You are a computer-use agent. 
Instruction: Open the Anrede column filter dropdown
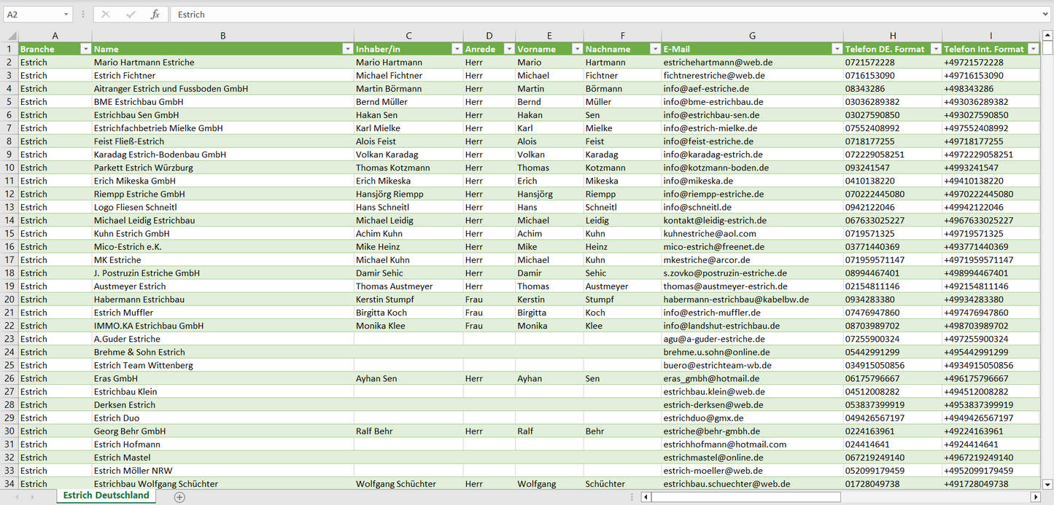pyautogui.click(x=508, y=49)
